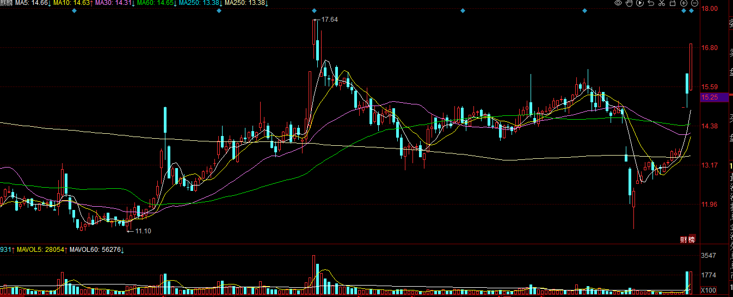Zoom in with the plus circle icon
Viewport: 733px width, 297px height.
tap(683, 3)
